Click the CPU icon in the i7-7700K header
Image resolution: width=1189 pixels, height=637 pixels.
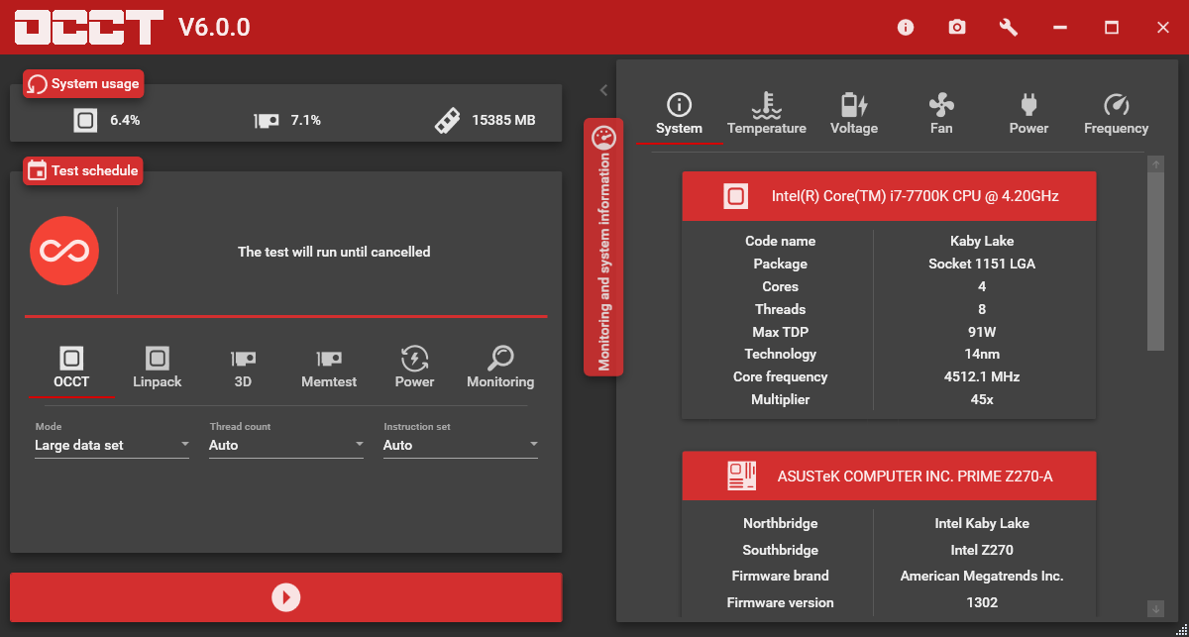(x=735, y=196)
